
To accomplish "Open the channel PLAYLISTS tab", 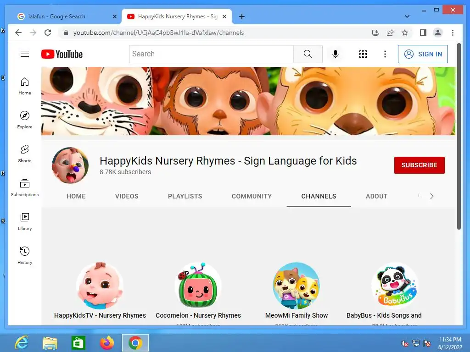I will [185, 196].
